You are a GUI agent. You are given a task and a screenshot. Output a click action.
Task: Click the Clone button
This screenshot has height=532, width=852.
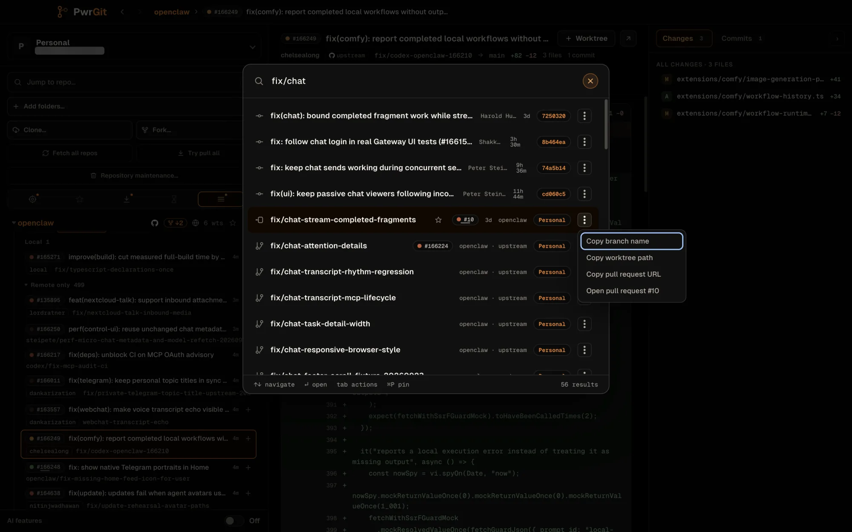pyautogui.click(x=70, y=130)
